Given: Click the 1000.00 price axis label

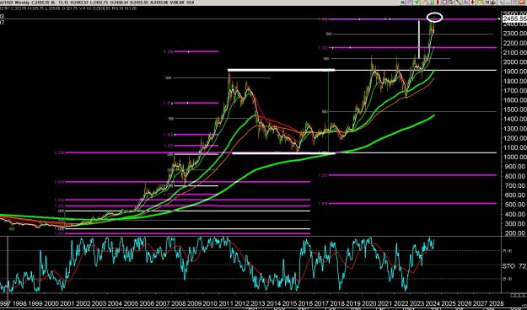Looking at the screenshot, I should 514,157.
